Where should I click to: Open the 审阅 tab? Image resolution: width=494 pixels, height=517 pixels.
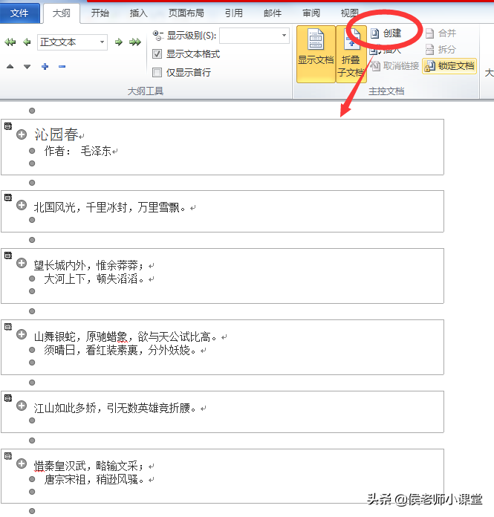[x=311, y=13]
